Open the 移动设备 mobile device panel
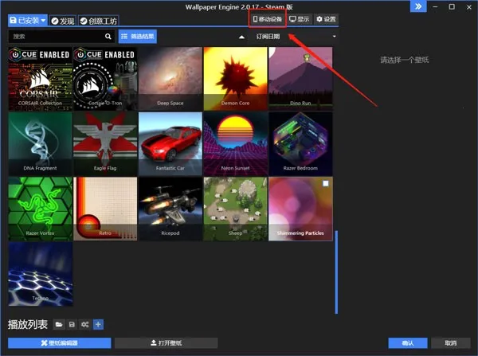Image resolution: width=478 pixels, height=356 pixels. [267, 18]
